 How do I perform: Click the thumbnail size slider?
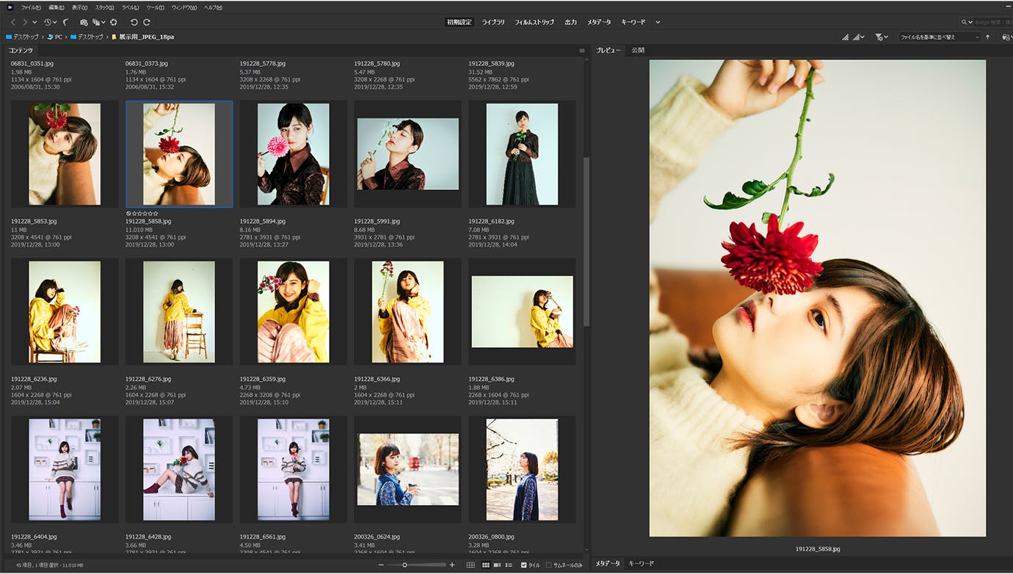click(x=405, y=565)
